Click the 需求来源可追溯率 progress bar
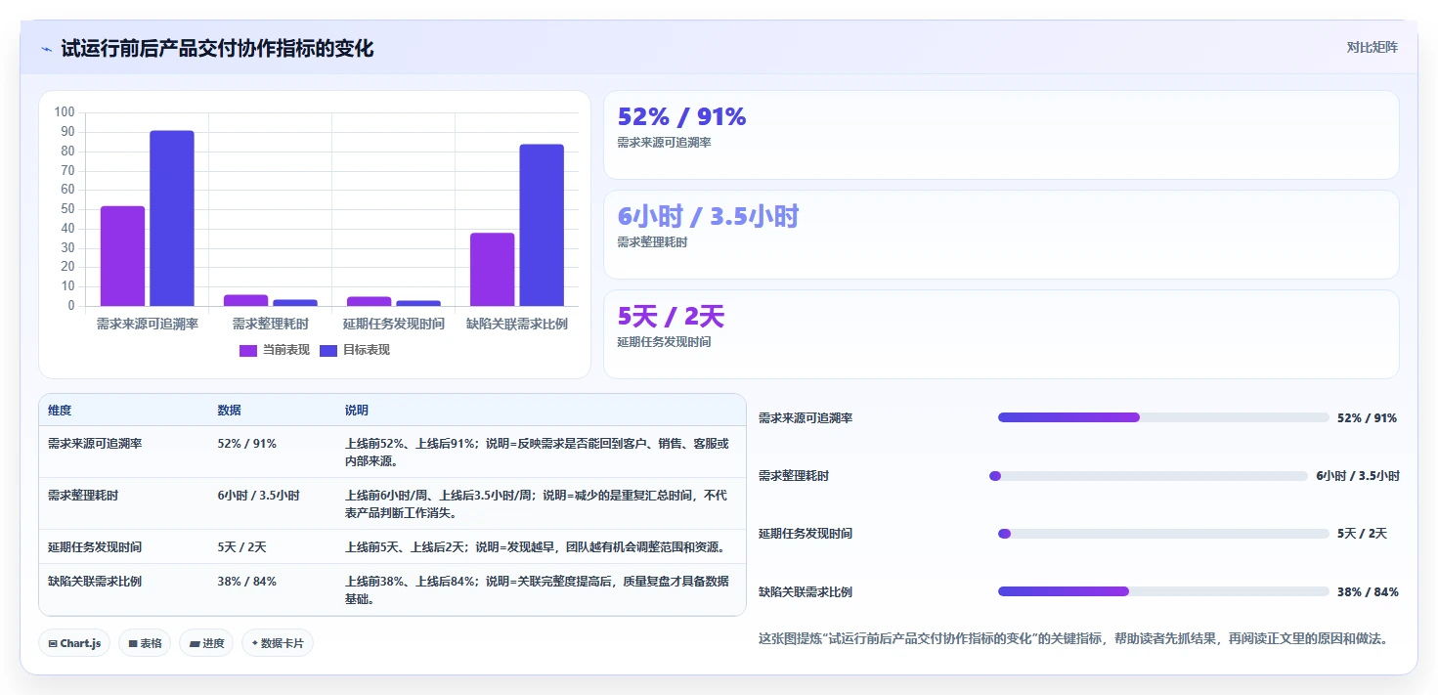This screenshot has height=695, width=1438. pos(1163,417)
